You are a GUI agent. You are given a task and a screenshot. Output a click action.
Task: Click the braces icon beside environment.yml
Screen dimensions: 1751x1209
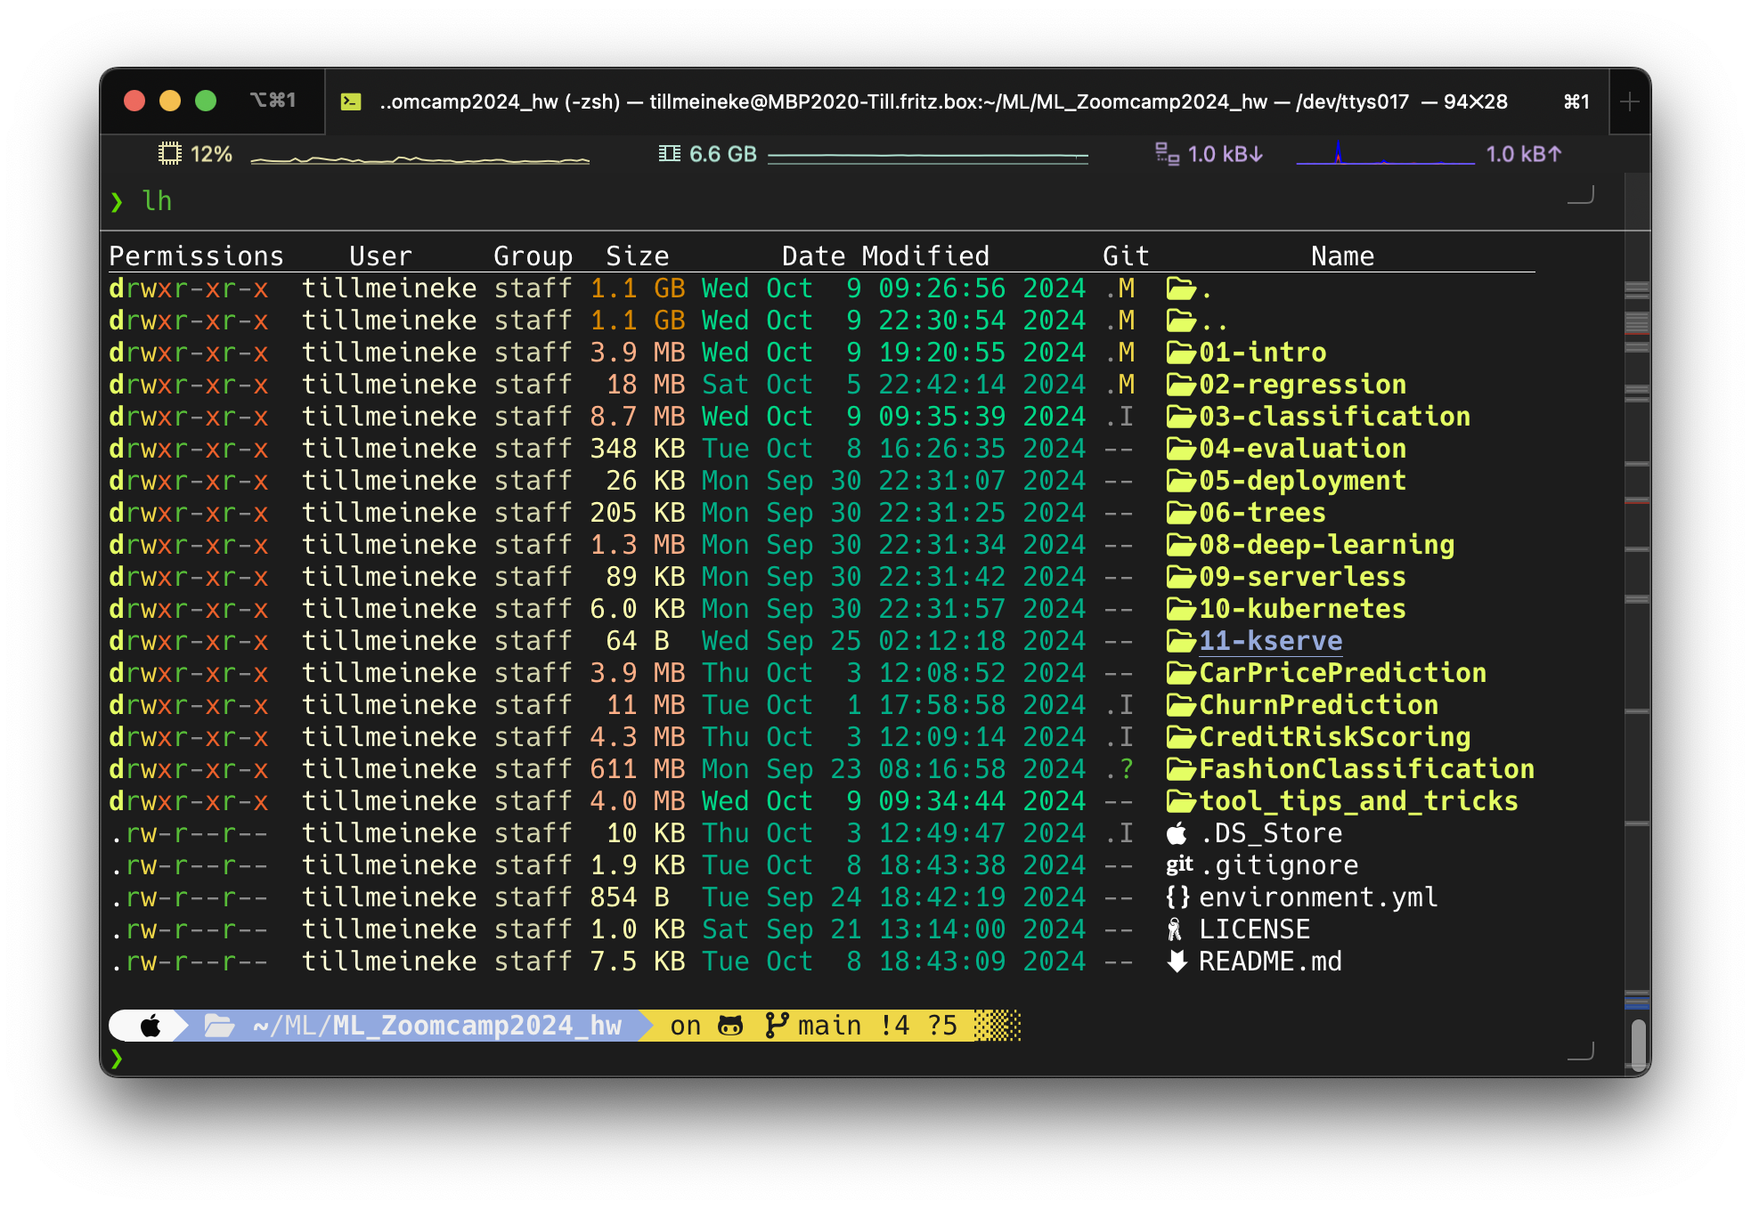click(x=1177, y=897)
